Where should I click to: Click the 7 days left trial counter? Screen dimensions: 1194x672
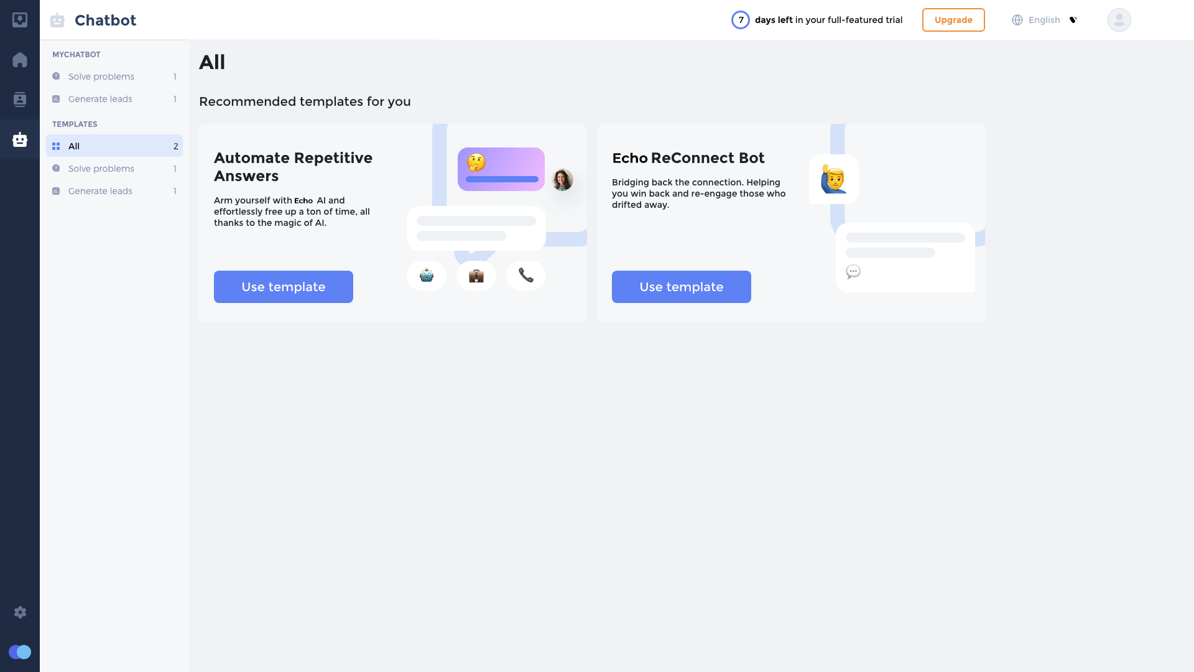[x=741, y=20]
